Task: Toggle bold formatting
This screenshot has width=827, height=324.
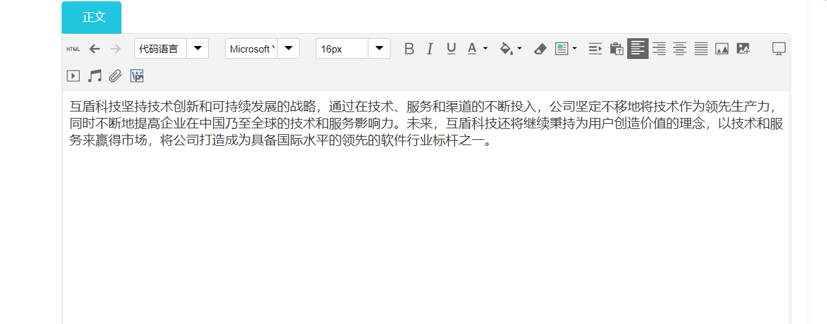Action: (409, 49)
